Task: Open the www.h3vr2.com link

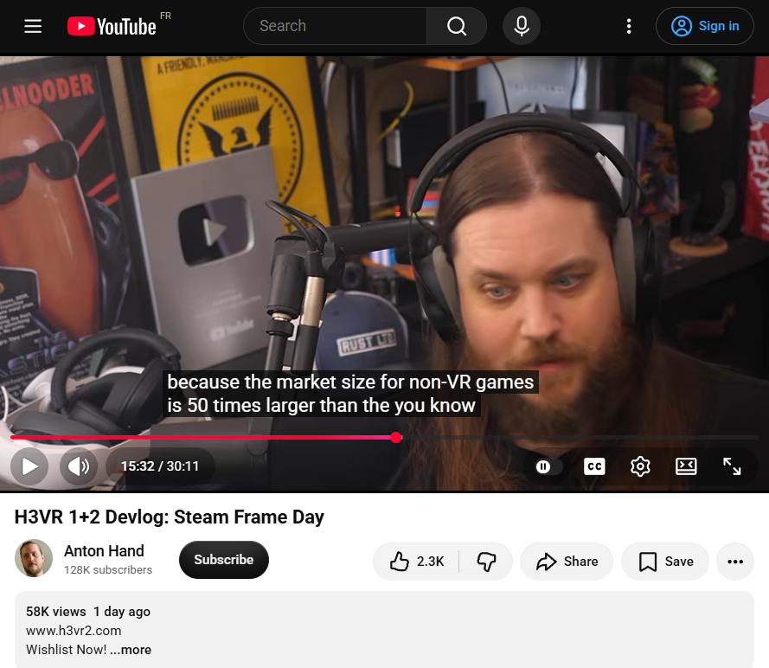Action: coord(74,630)
